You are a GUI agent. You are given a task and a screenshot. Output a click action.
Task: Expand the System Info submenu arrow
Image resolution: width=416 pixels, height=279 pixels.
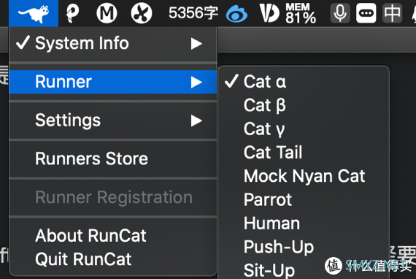tap(196, 44)
